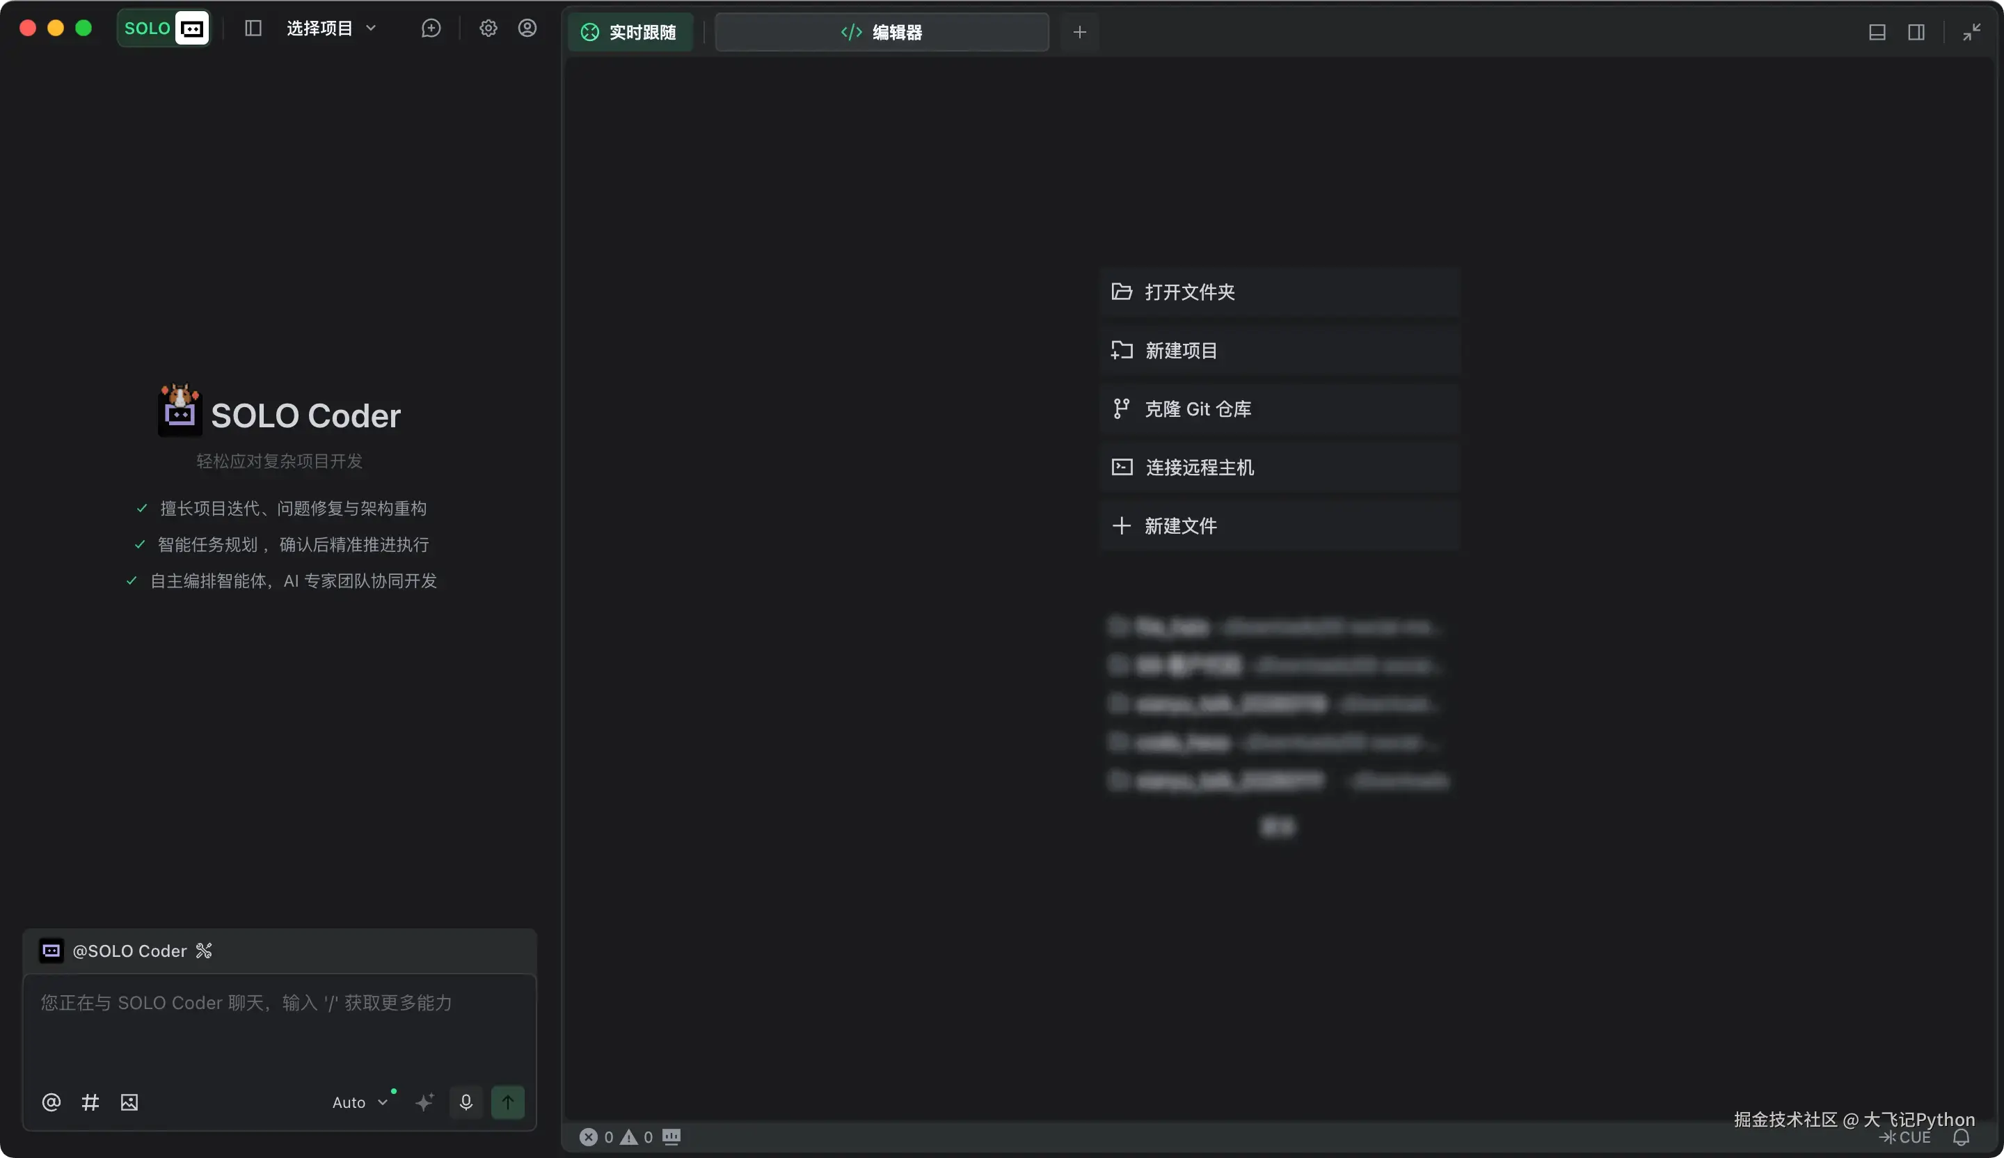Click the sparkle prompt optimize icon
Image resolution: width=2004 pixels, height=1158 pixels.
pyautogui.click(x=424, y=1102)
